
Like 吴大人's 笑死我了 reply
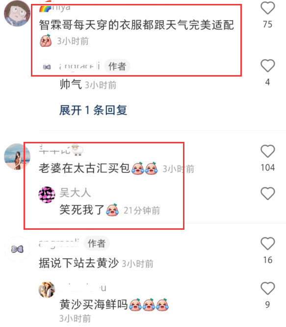click(268, 193)
